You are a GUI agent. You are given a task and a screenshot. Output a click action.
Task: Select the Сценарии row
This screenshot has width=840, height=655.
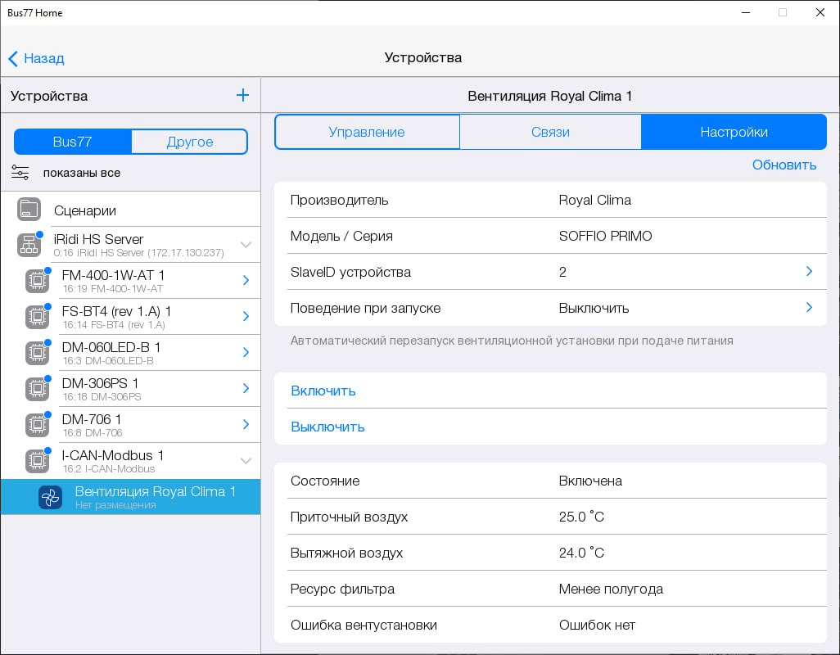point(131,210)
